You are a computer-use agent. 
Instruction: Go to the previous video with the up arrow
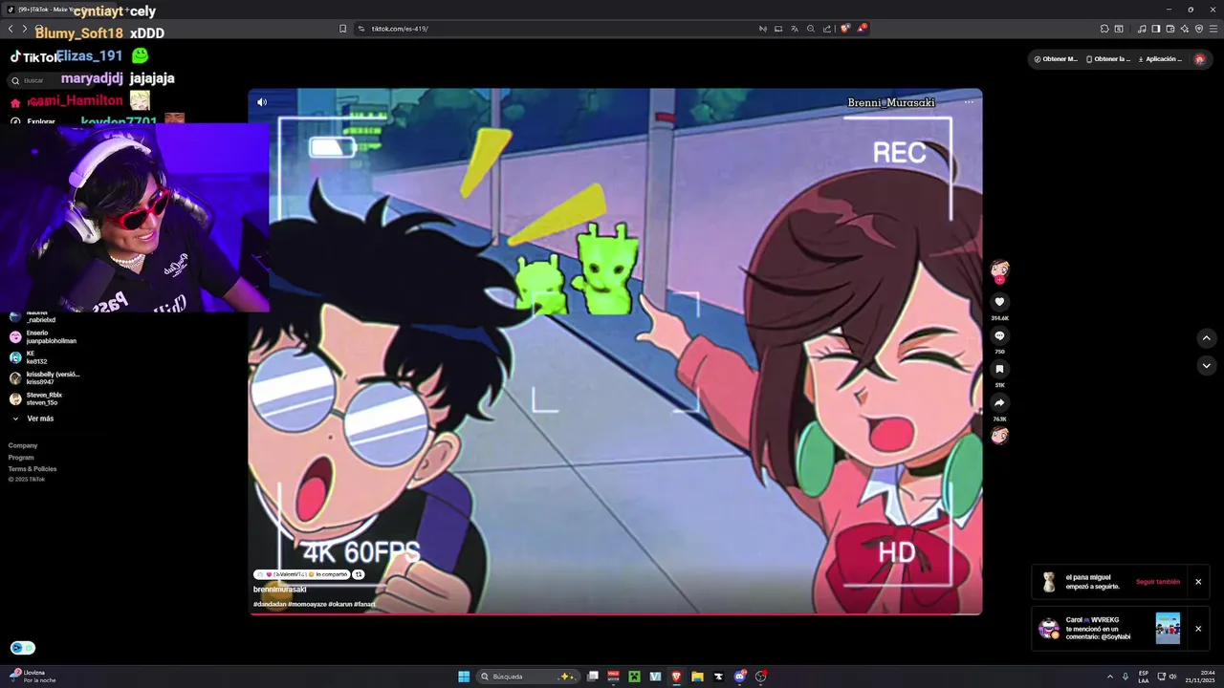pos(1206,338)
